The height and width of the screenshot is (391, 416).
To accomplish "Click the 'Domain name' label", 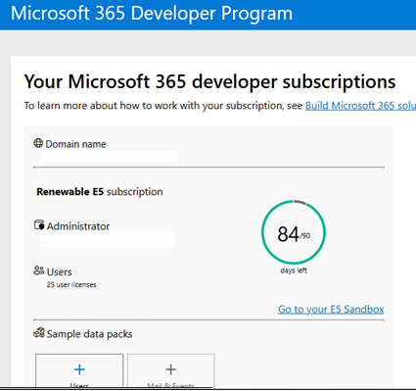I will pos(75,144).
